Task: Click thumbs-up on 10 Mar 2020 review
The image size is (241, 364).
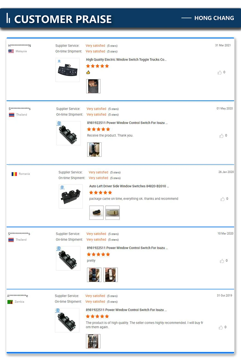Action: coord(222,261)
